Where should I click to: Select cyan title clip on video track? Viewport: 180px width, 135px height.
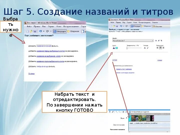point(130,118)
